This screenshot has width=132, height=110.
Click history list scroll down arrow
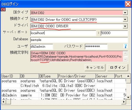click(128, 97)
